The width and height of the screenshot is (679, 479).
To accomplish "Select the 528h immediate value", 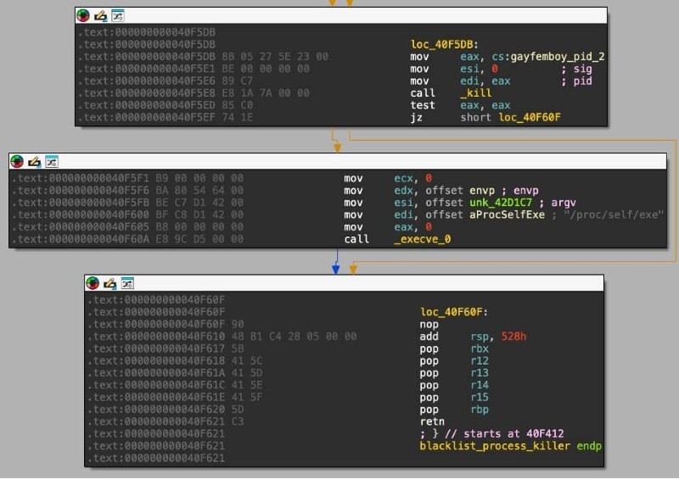I will [514, 337].
